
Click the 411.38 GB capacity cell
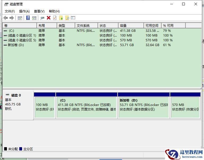(128, 31)
